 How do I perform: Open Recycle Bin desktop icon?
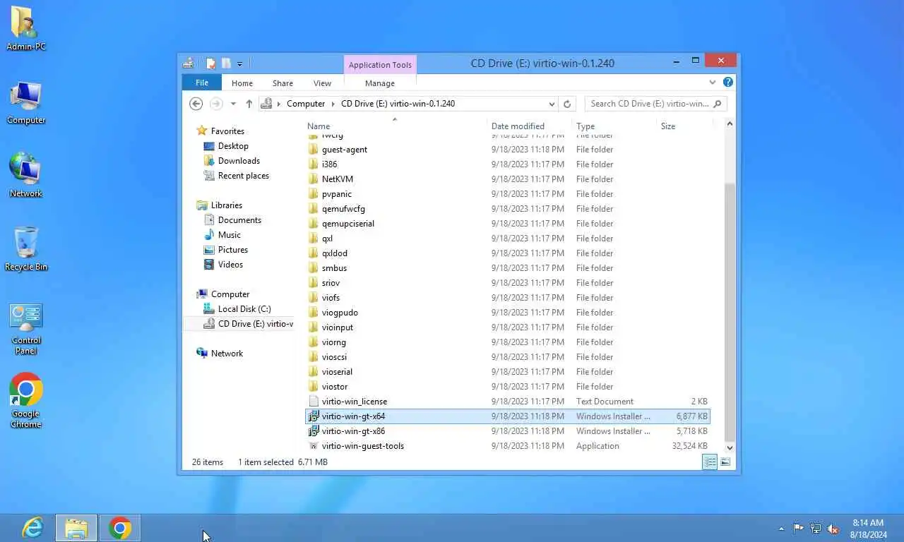[x=26, y=248]
